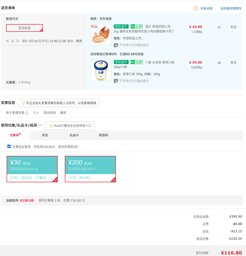Viewport: 246px width, 256px height.
Task: Click the lightbulb icon beside PLUS可叠加全品券
Action: (x=51, y=126)
